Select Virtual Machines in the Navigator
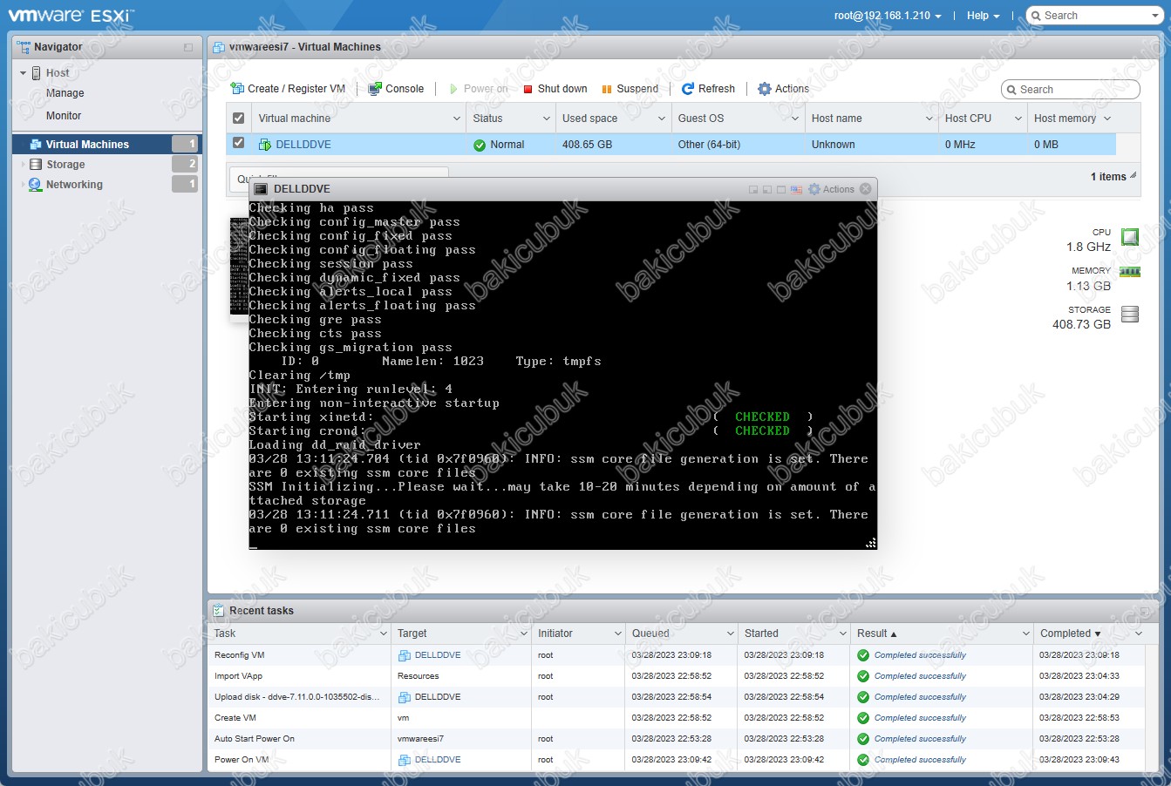Screen dimensions: 1171x786 (87, 145)
